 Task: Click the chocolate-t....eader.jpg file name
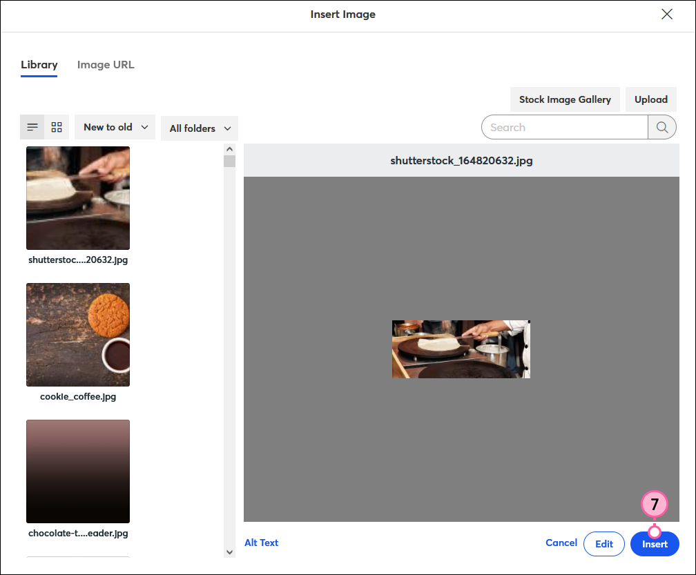(78, 534)
